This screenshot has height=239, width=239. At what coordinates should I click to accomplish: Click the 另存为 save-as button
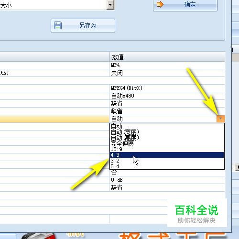click(83, 25)
